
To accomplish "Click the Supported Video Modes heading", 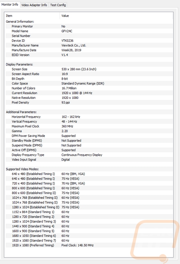I will pyautogui.click(x=22, y=169).
